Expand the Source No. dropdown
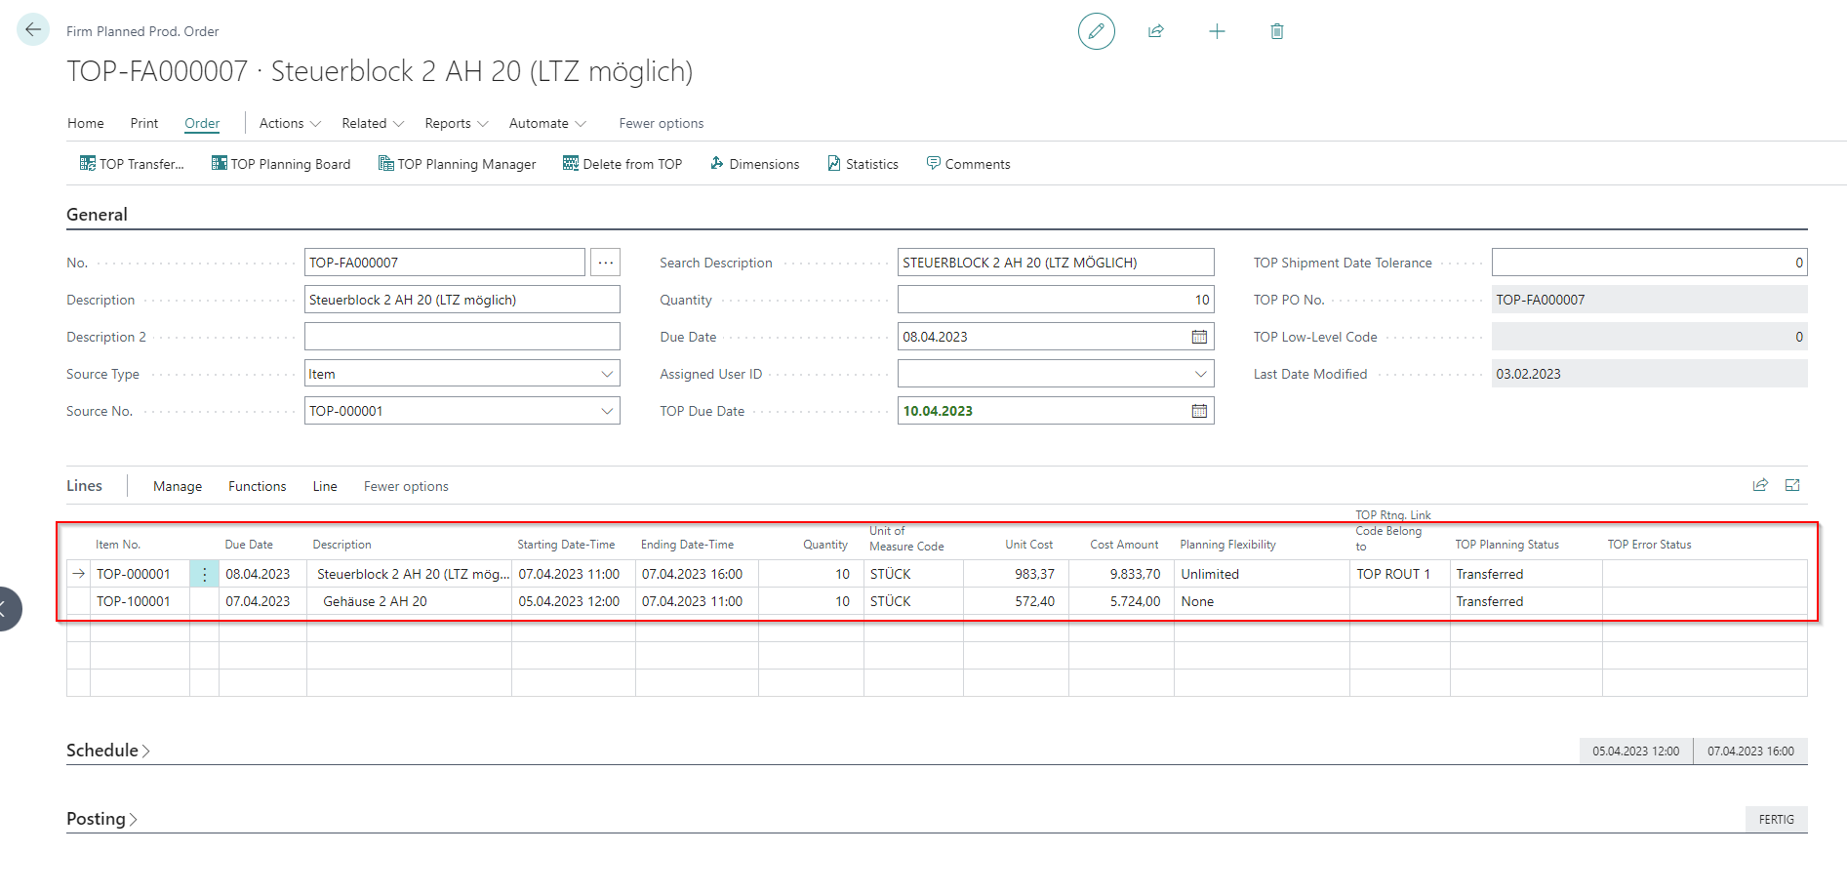The height and width of the screenshot is (894, 1847). 607,411
